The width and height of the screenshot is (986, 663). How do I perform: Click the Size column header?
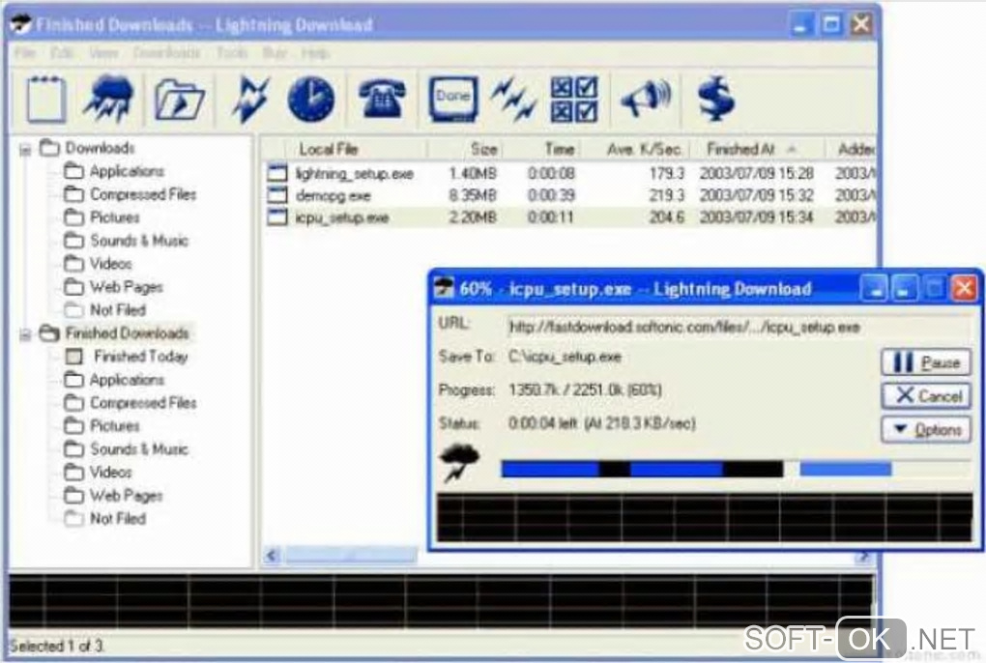point(464,149)
